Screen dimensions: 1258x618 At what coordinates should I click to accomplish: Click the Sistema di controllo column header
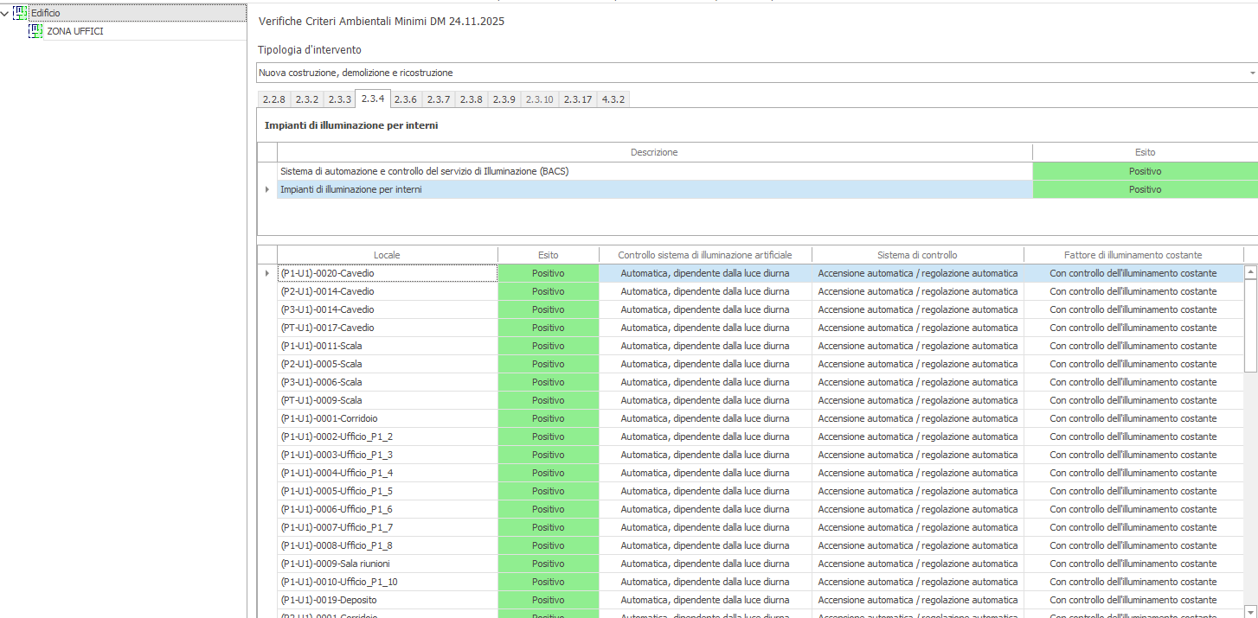(917, 255)
